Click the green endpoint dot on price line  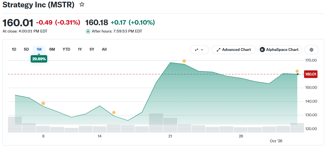(298, 74)
